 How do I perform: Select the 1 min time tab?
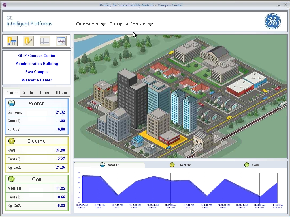click(x=12, y=92)
